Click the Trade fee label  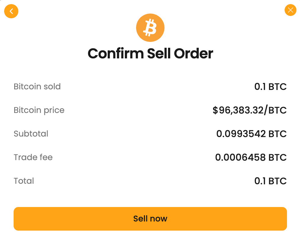point(33,157)
